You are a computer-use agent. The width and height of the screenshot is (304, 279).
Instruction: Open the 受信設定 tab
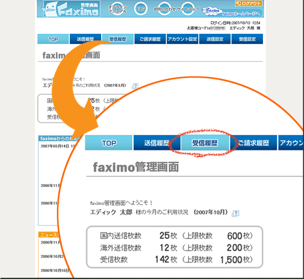[x=247, y=39]
